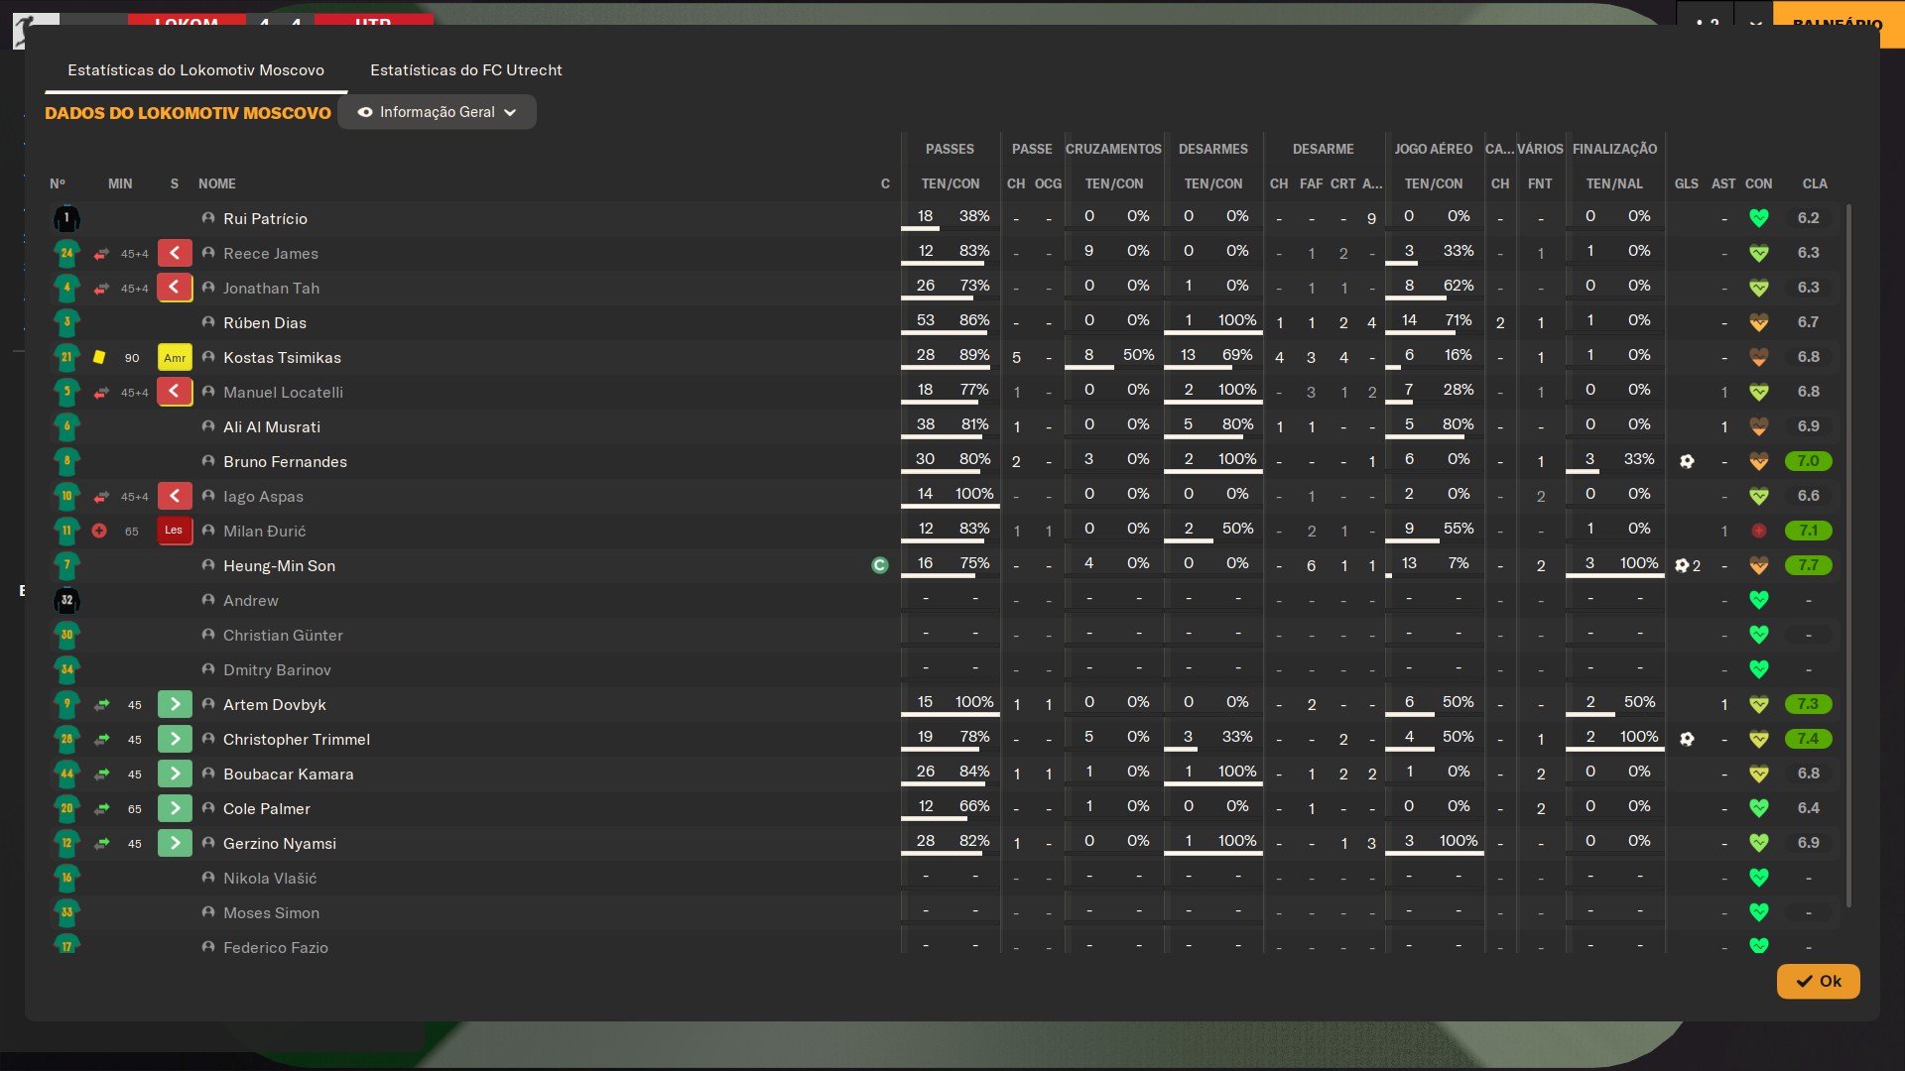Sort by PASSES TEN/CON column header
The image size is (1905, 1071).
[950, 183]
